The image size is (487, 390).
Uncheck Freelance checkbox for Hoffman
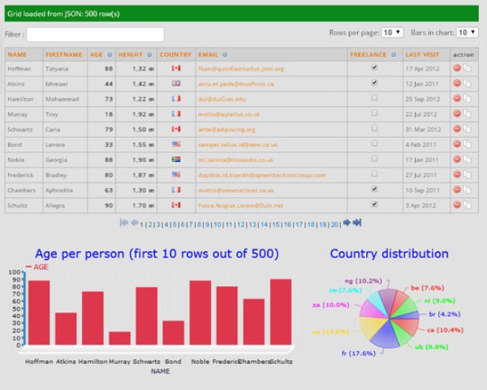[x=374, y=69]
